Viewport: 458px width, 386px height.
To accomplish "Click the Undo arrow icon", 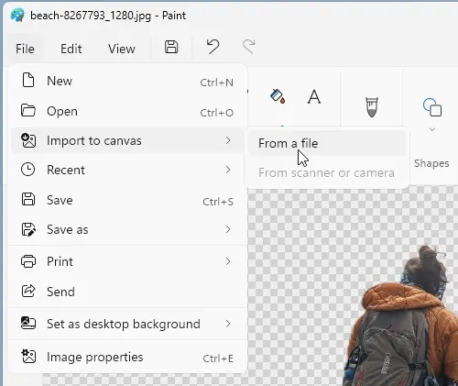I will click(x=213, y=47).
